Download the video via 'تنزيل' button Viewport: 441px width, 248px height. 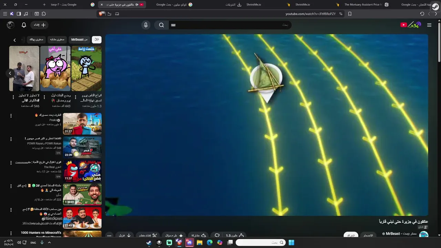pyautogui.click(x=125, y=236)
